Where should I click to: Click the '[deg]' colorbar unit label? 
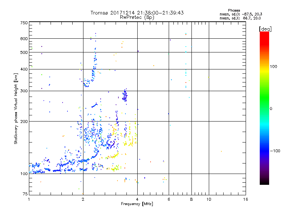[265, 29]
